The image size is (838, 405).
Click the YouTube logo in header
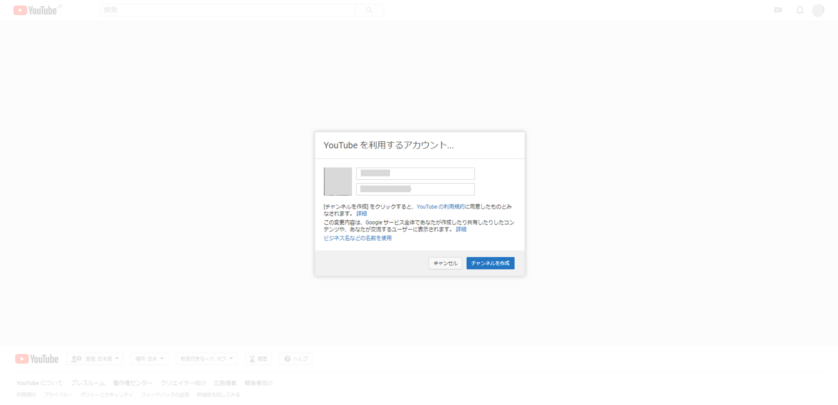[35, 10]
